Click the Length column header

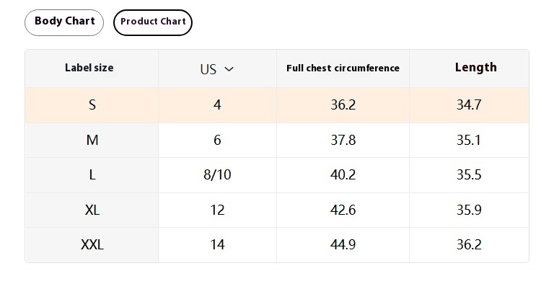tap(475, 68)
